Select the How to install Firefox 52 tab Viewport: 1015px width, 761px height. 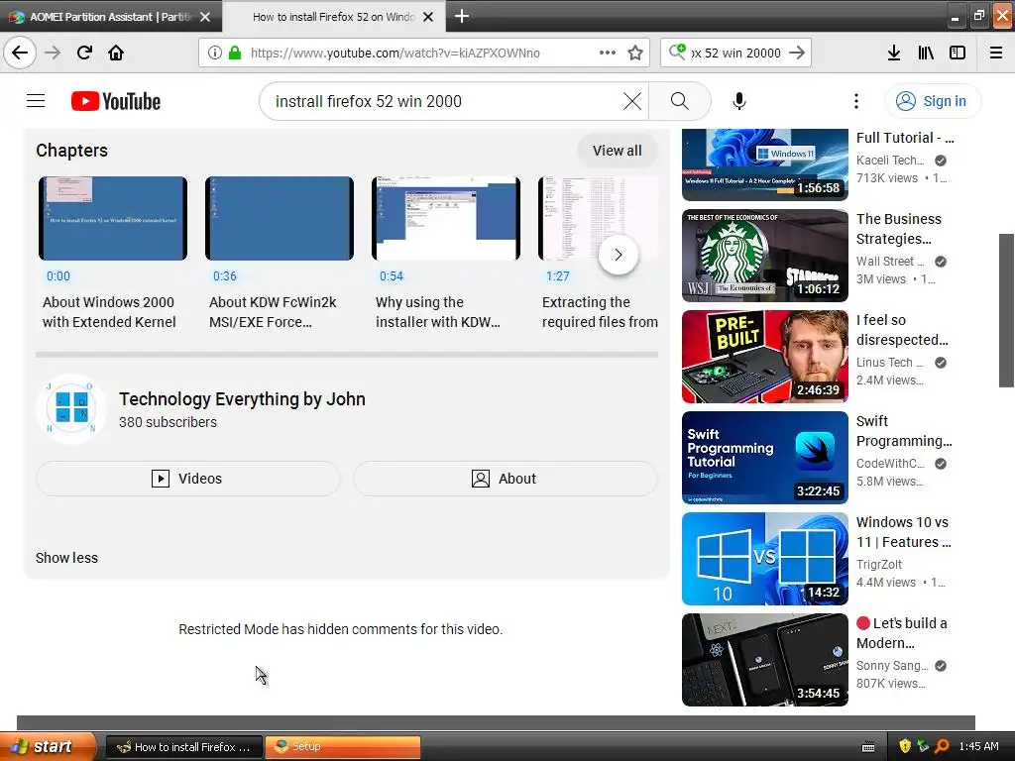click(333, 17)
